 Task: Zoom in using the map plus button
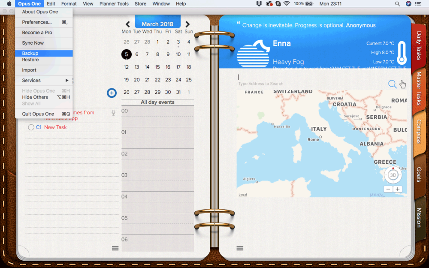pos(398,189)
